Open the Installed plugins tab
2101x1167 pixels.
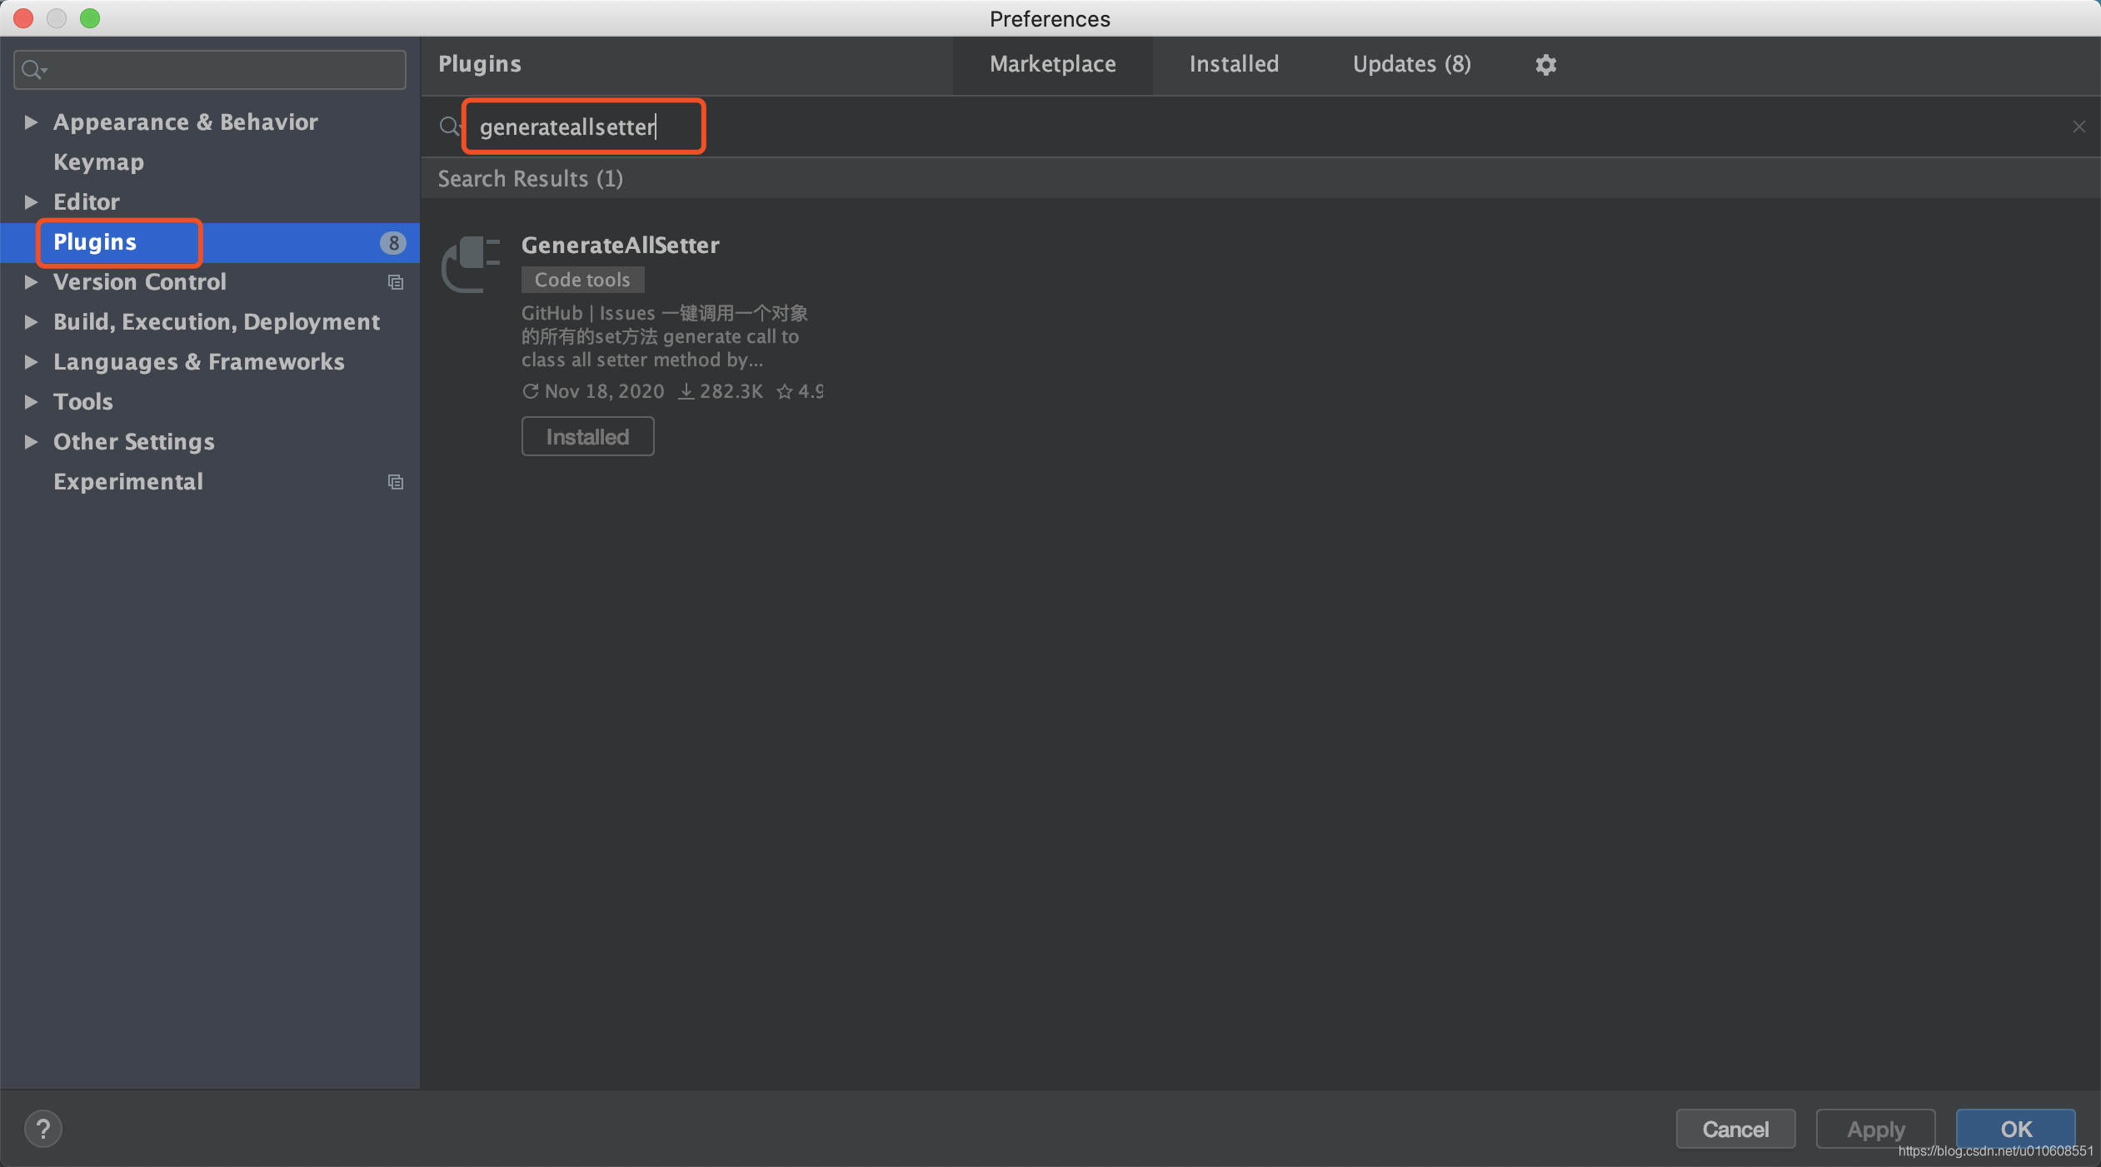tap(1234, 64)
